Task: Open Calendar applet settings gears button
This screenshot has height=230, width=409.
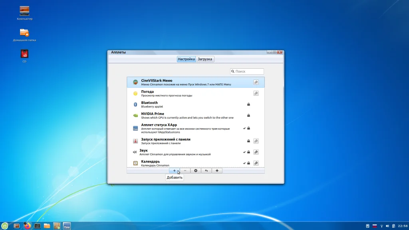Action: point(256,163)
